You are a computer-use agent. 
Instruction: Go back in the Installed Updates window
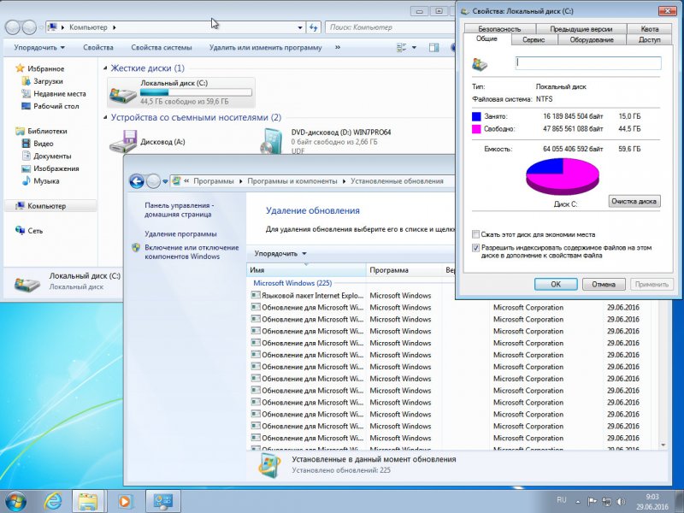coord(137,181)
